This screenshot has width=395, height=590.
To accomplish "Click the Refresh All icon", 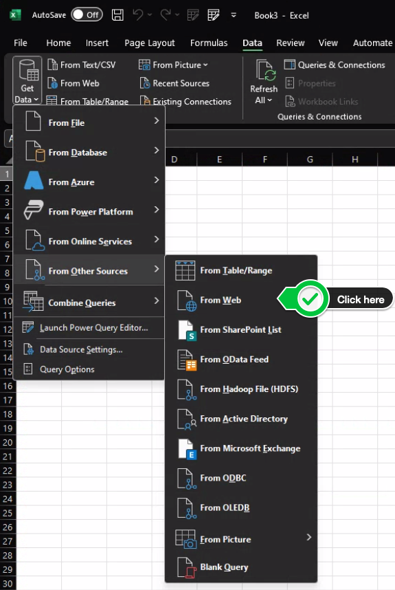I will 266,70.
